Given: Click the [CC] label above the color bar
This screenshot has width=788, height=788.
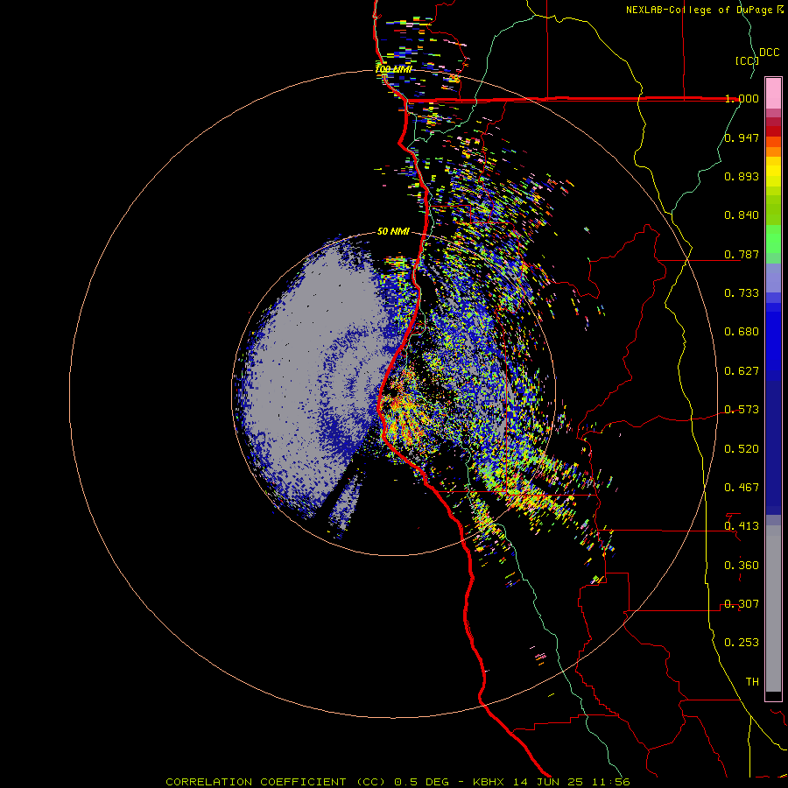Looking at the screenshot, I should click(x=747, y=60).
